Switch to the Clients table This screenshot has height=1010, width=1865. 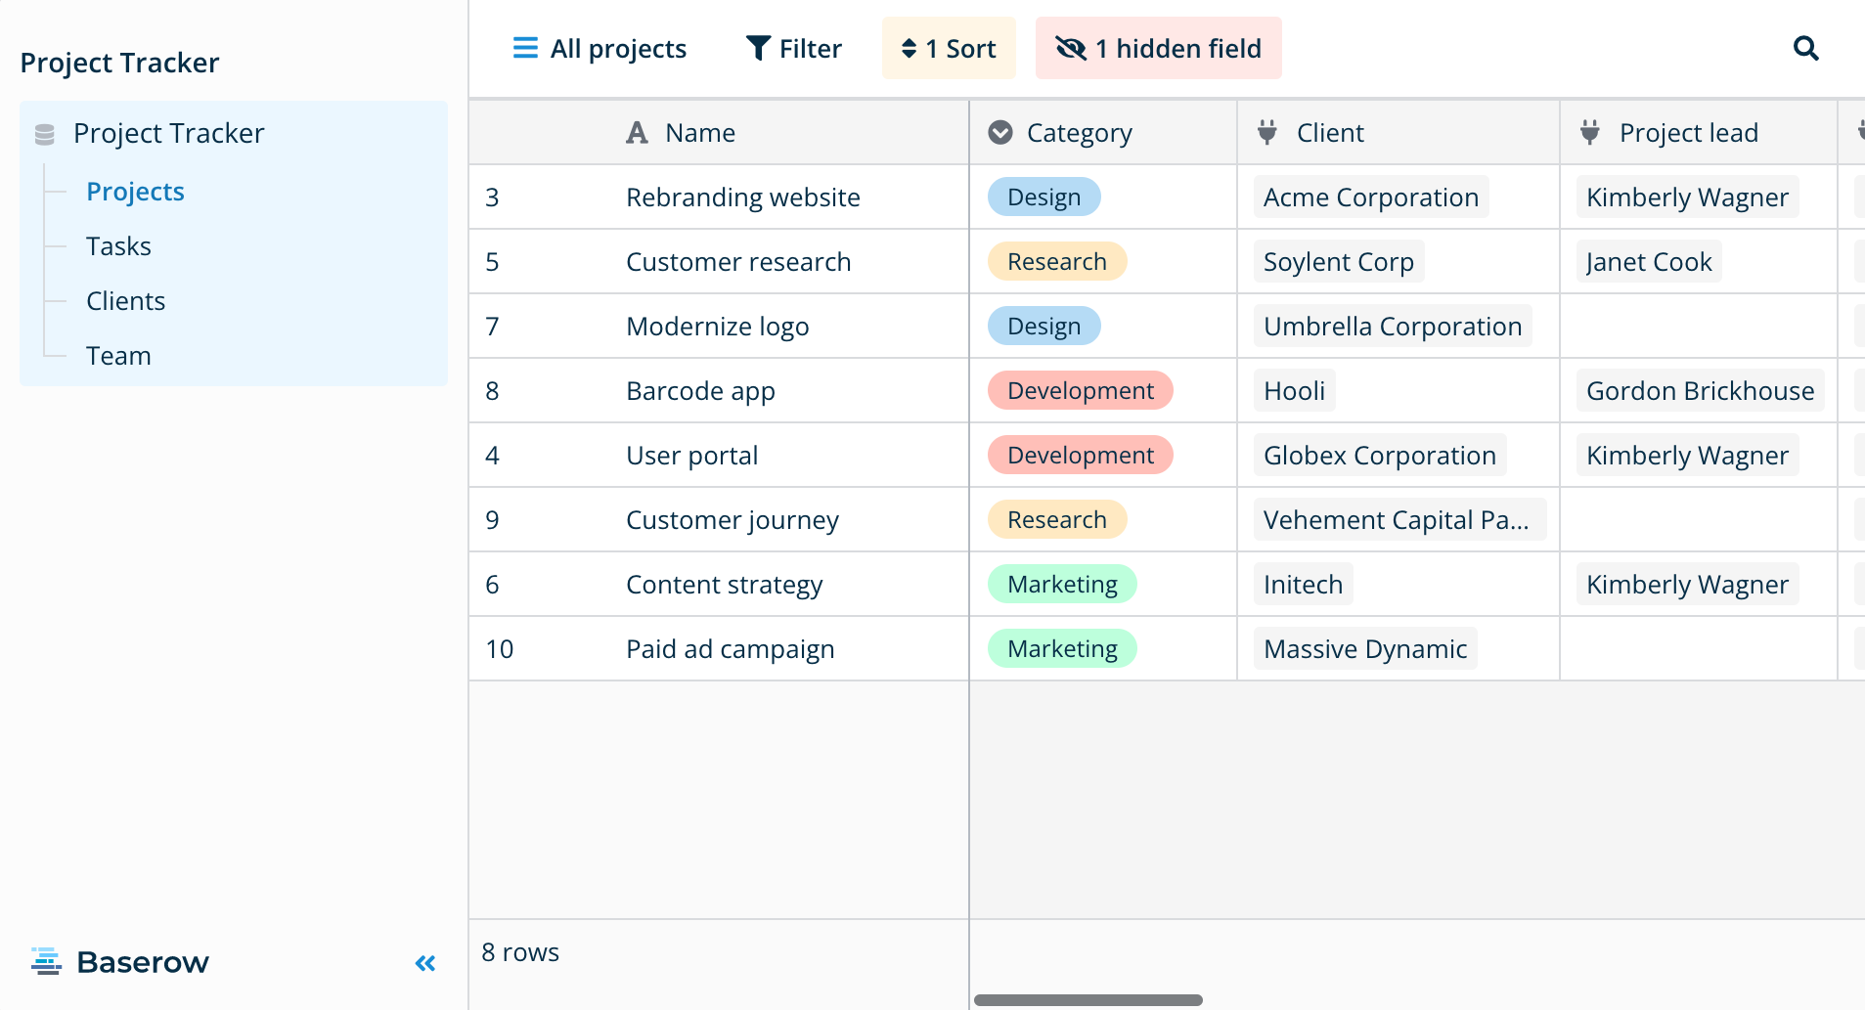tap(125, 301)
